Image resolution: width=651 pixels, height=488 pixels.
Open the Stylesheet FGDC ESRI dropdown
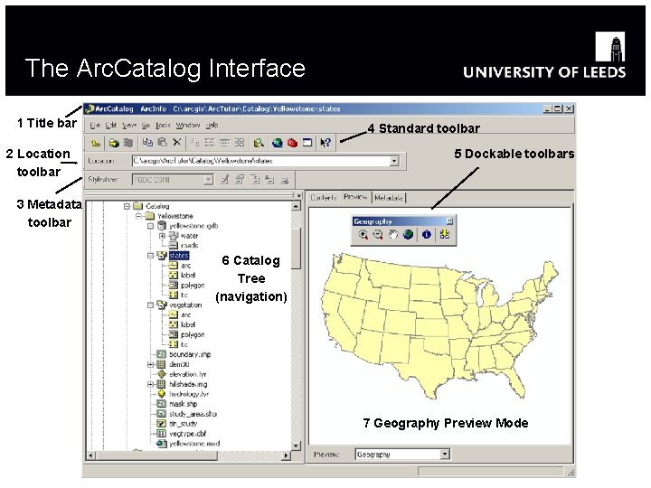point(209,180)
